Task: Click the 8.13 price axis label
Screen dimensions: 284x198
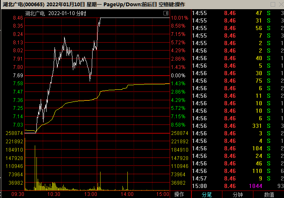Action: [18, 43]
